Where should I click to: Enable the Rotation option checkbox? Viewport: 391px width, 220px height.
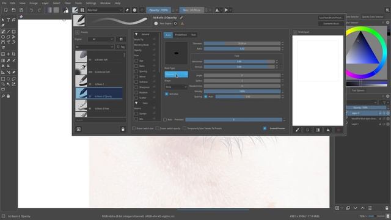136,92
